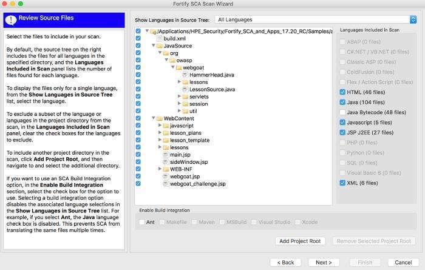Screen dimensions: 425x270
Task: Click the servlets folder icon
Action: (x=185, y=96)
